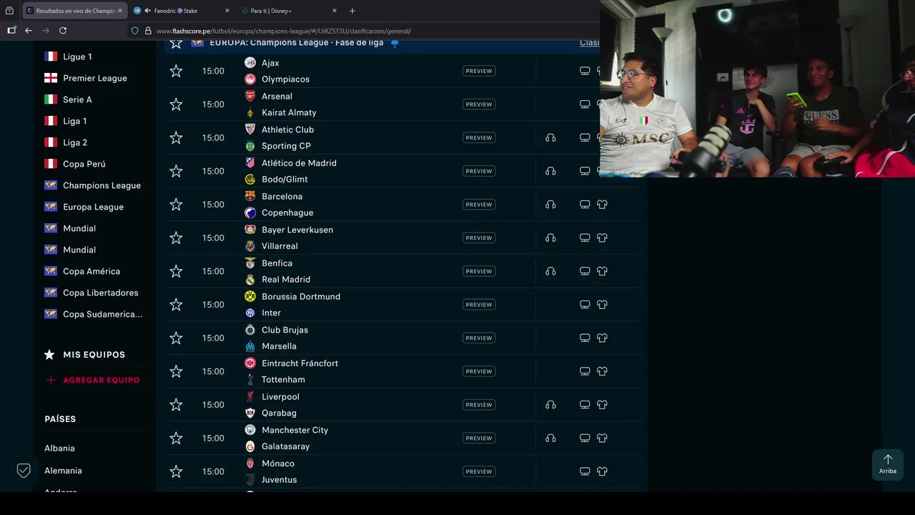Go back to previous page
Image resolution: width=915 pixels, height=515 pixels.
[x=29, y=31]
